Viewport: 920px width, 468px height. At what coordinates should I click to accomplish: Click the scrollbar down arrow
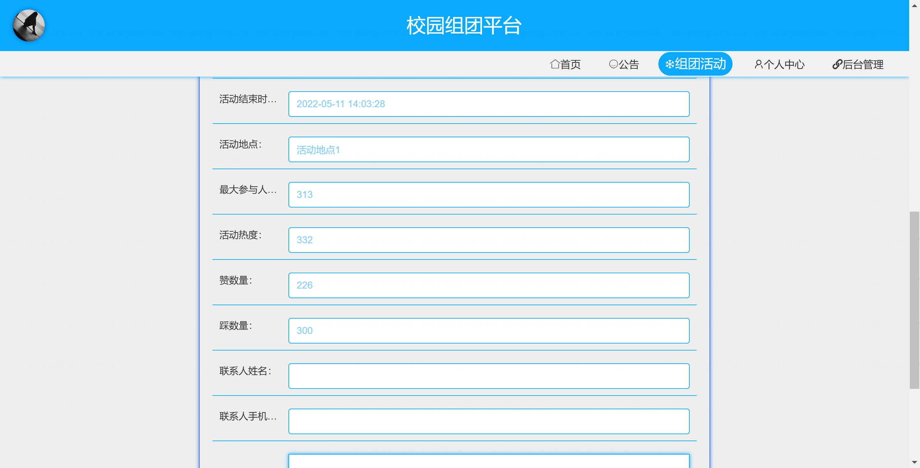coord(914,463)
